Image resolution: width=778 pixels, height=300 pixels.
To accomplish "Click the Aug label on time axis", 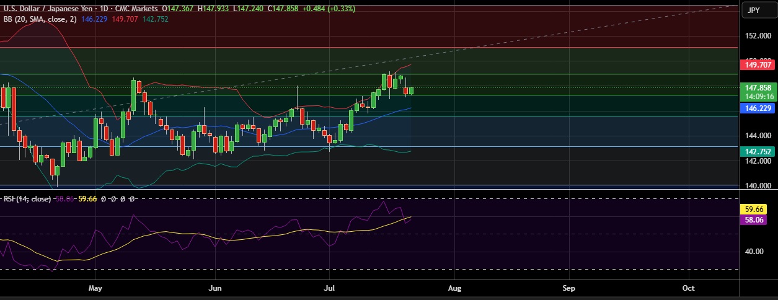I will [454, 288].
